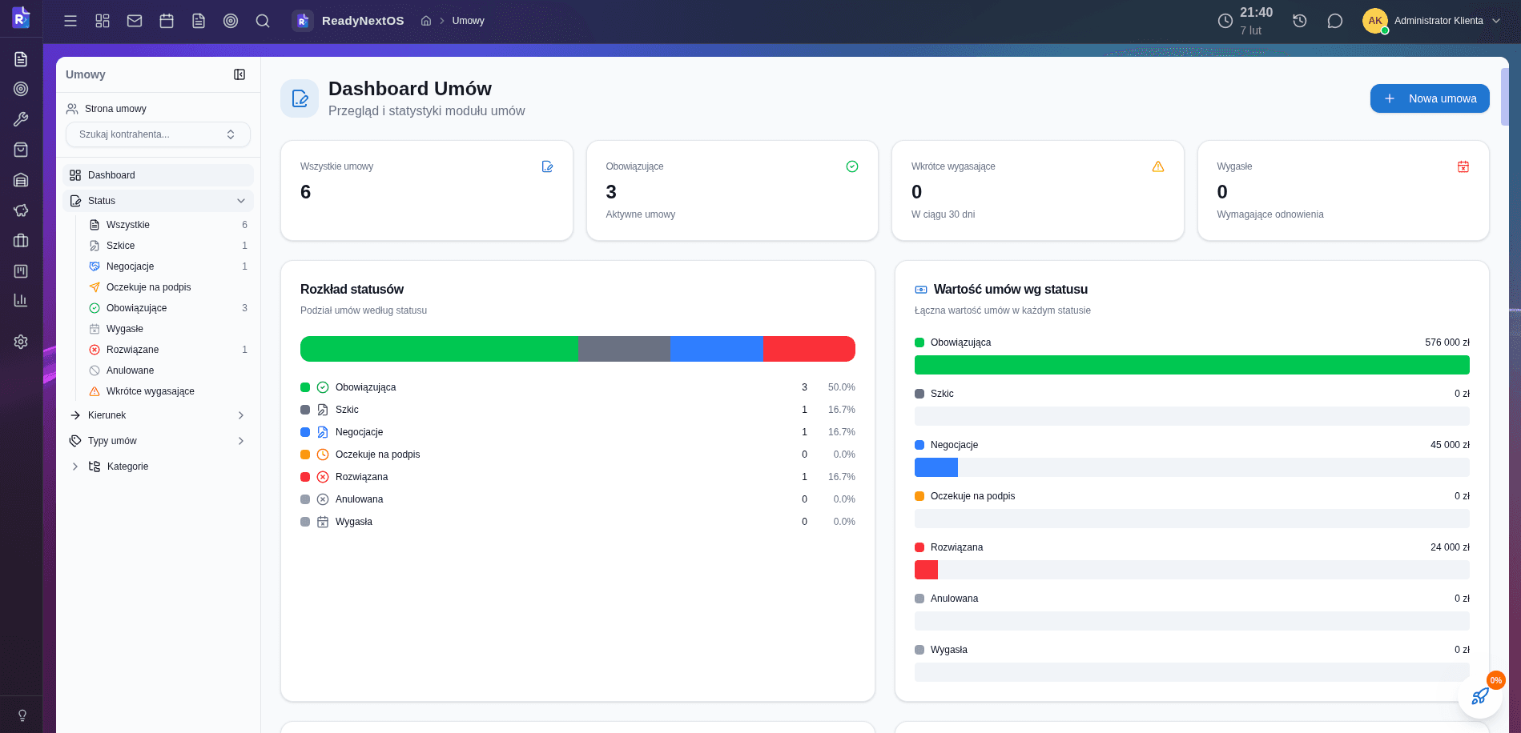Open the calendar icon in the top bar
This screenshot has width=1521, height=733.
coord(167,21)
